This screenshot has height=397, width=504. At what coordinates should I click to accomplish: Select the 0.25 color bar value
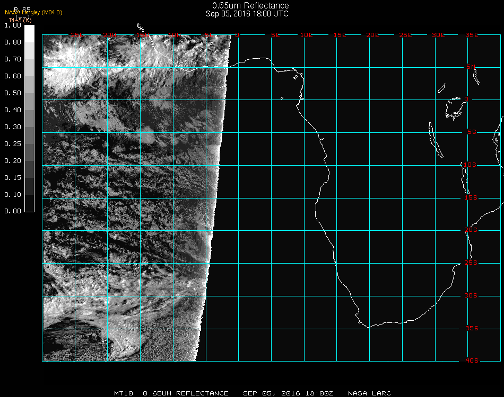click(x=13, y=143)
